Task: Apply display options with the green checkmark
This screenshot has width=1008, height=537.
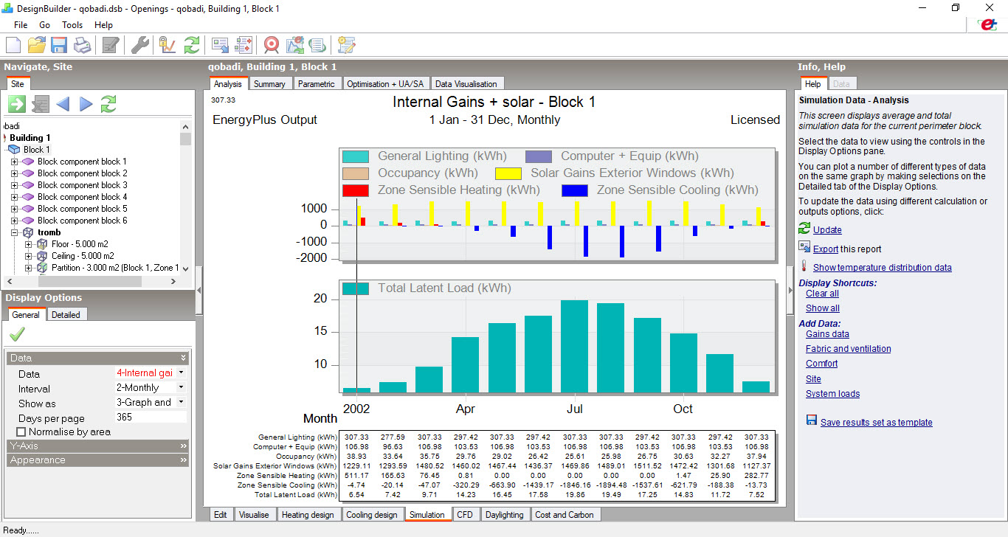Action: click(x=17, y=334)
